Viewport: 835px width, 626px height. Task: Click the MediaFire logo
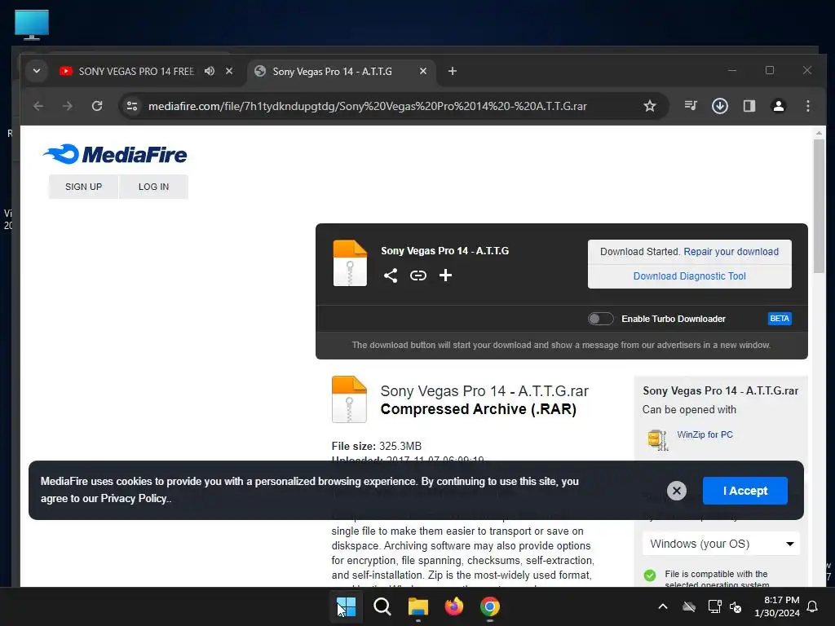[x=115, y=154]
